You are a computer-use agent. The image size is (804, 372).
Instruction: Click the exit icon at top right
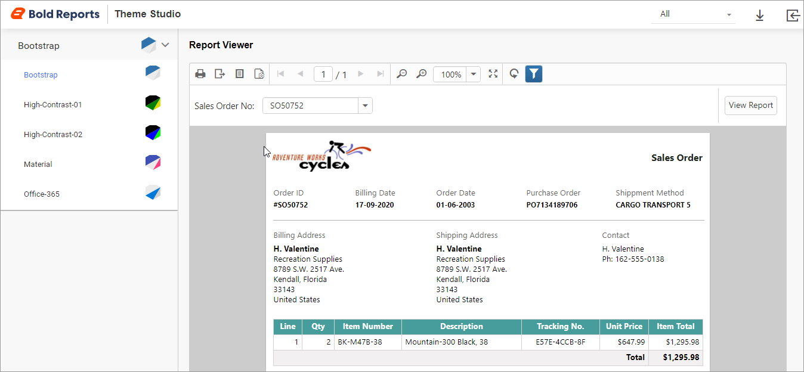click(x=793, y=15)
